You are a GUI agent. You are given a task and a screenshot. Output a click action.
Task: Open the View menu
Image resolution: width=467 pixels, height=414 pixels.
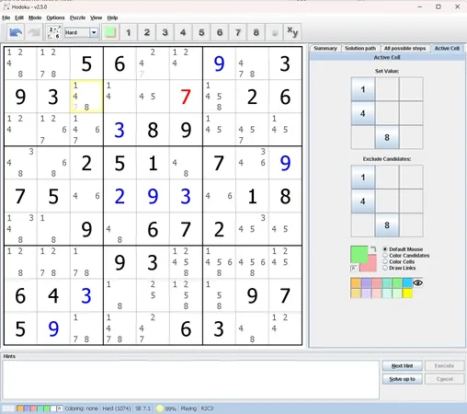(96, 17)
